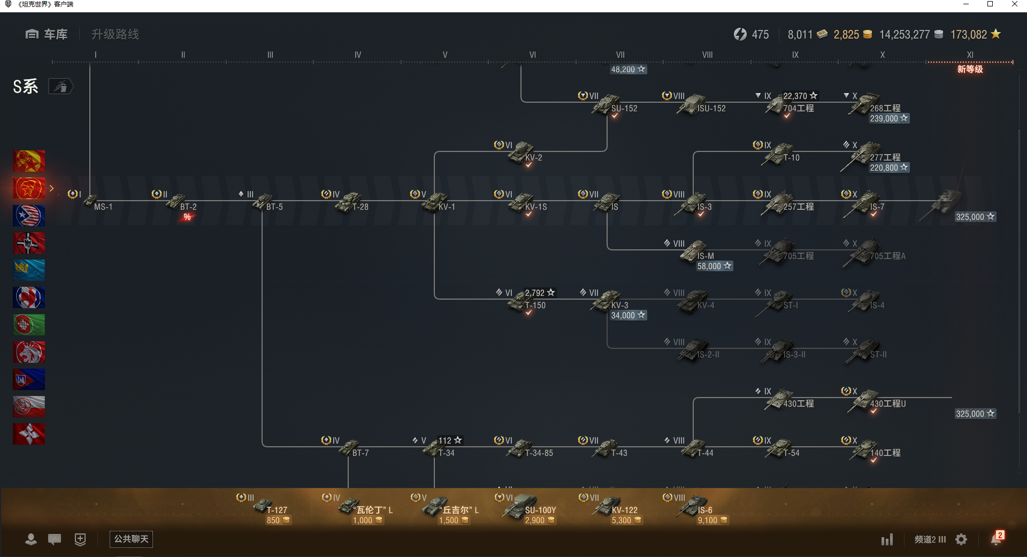Open the 车库 garage tab

click(x=47, y=34)
